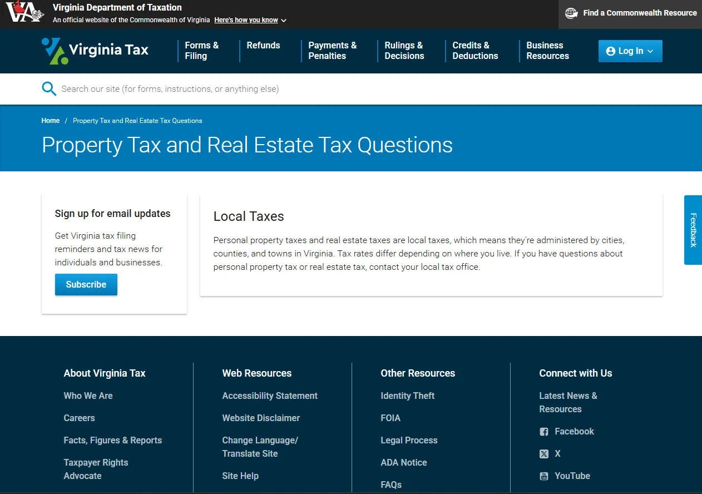Image resolution: width=702 pixels, height=494 pixels.
Task: Open Facts, Figures & Reports link
Action: (x=113, y=440)
